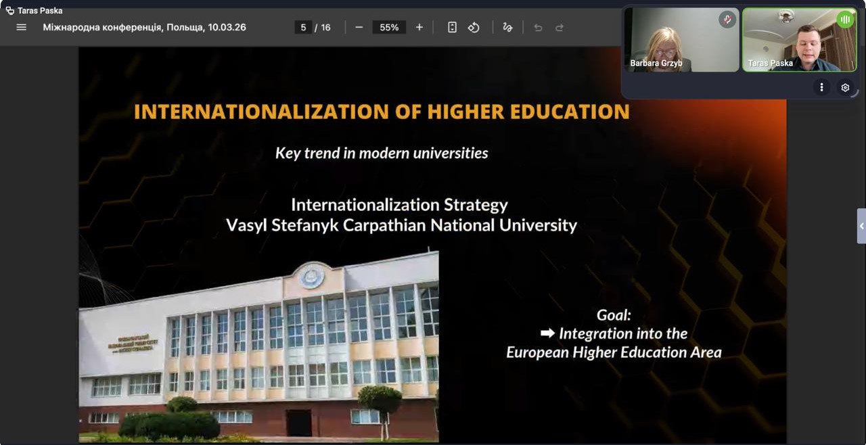Click Taras Paska's green audio indicator
Image resolution: width=866 pixels, height=445 pixels.
(x=845, y=20)
